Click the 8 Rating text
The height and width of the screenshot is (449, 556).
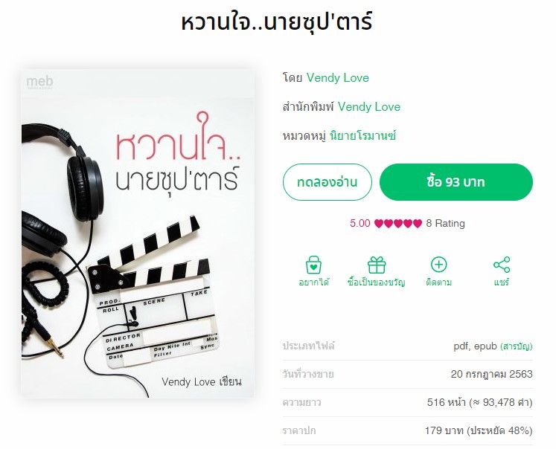445,224
